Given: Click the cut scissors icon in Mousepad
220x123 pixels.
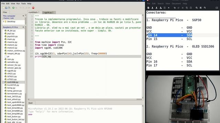Looking at the screenshot, I should pos(183,8).
